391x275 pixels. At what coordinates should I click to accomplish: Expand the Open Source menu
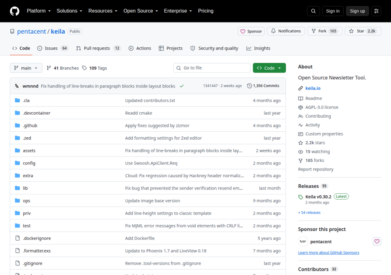coord(141,11)
